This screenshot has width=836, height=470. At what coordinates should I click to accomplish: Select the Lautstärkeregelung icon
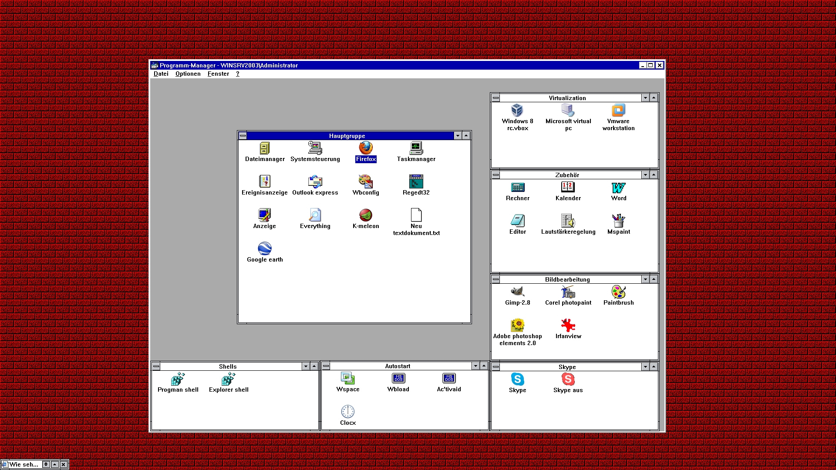[568, 221]
